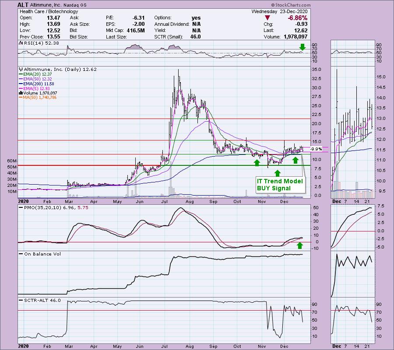Click the navy EMA(200) line marker in legend

(21, 84)
